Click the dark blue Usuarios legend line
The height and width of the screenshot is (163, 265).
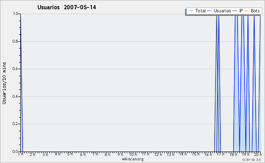click(209, 11)
